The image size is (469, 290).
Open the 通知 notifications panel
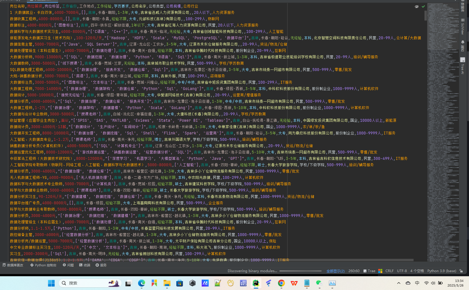(462, 46)
